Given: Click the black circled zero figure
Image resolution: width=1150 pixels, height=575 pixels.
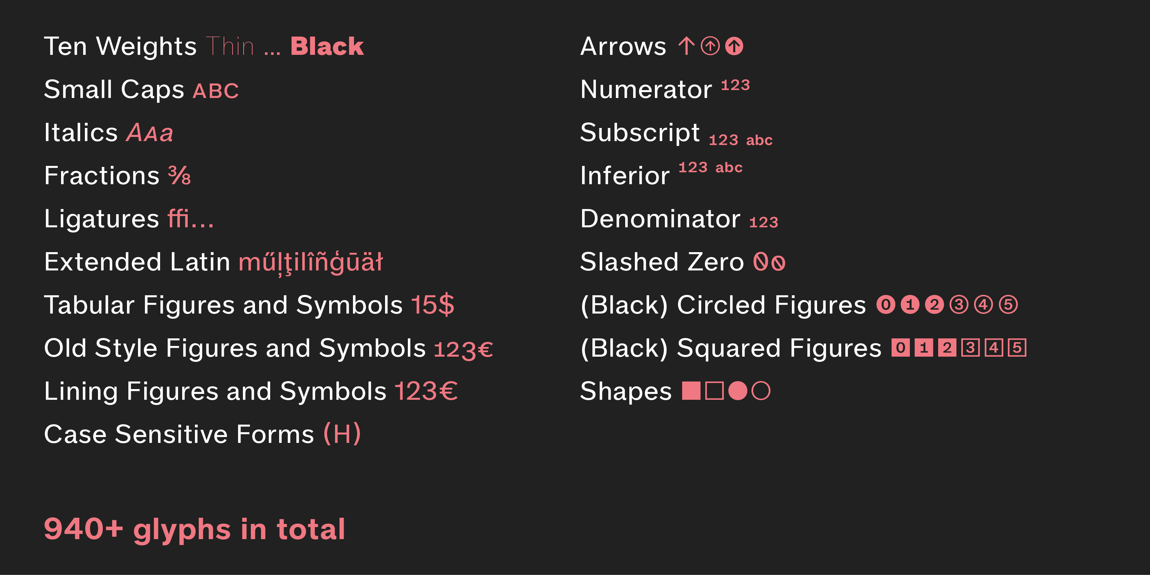Looking at the screenshot, I should (886, 305).
